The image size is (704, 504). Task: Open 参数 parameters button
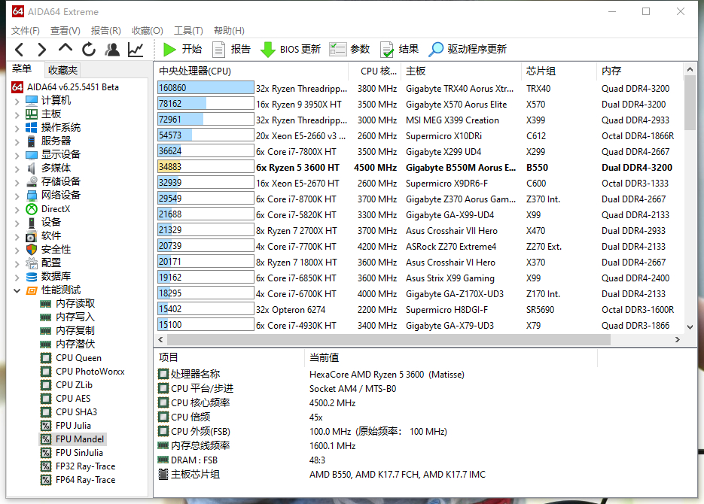point(349,50)
